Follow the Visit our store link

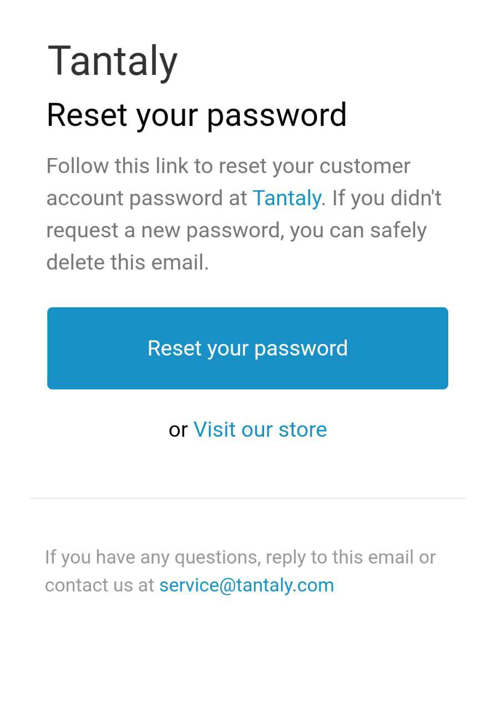tap(260, 430)
